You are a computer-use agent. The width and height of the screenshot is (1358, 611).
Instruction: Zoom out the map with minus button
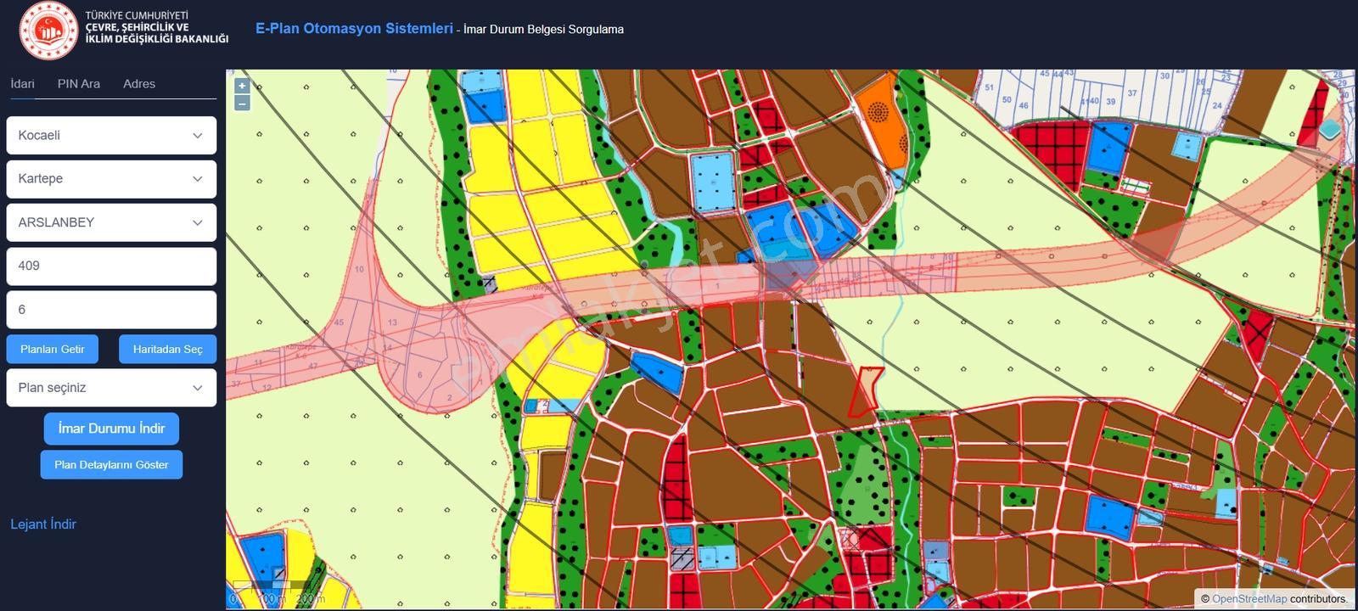242,104
